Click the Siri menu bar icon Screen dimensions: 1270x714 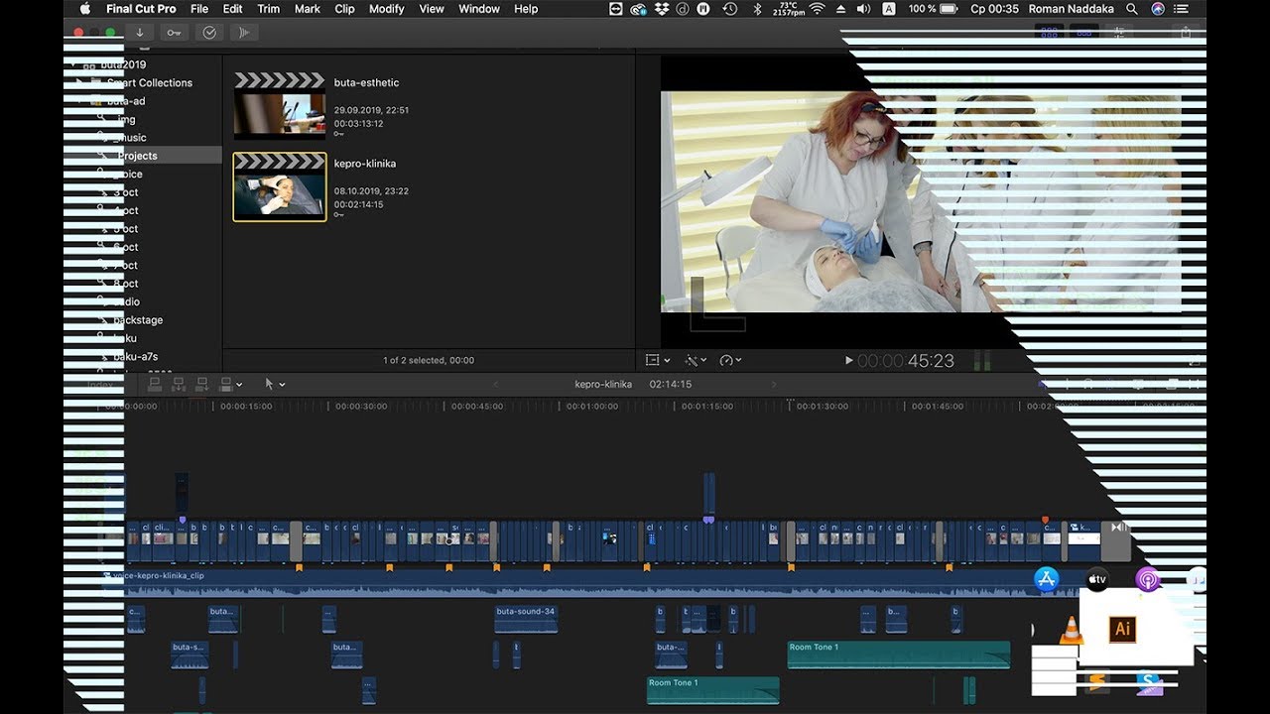[1158, 9]
